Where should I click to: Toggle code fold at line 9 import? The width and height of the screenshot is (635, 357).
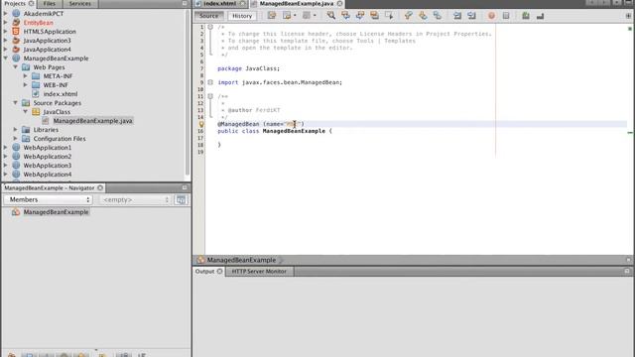[x=210, y=82]
